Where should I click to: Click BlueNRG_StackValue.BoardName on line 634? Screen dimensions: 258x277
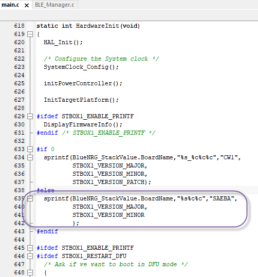tap(123, 157)
